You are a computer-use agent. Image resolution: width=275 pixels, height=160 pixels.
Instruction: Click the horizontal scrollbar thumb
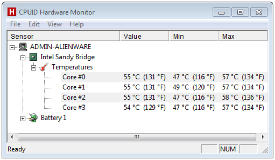click(x=137, y=137)
